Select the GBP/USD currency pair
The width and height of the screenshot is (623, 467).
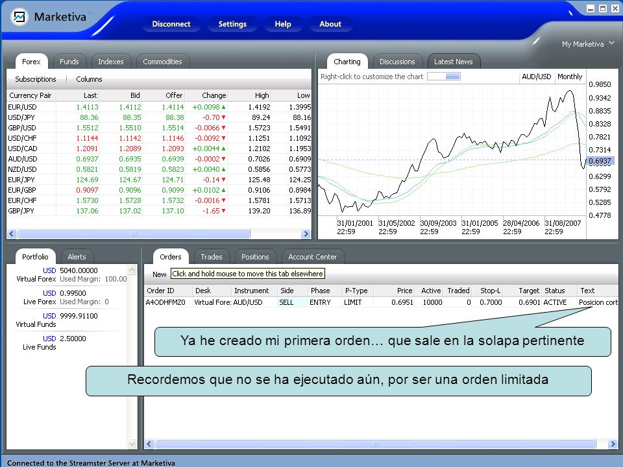[x=22, y=128]
